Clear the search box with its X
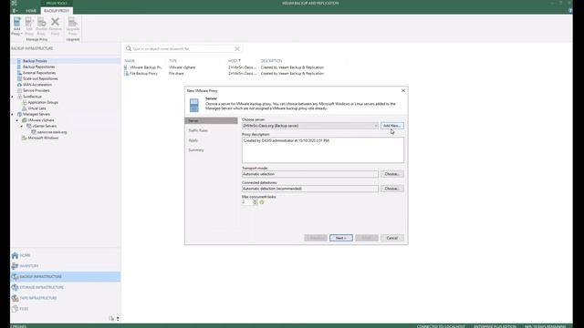 coord(237,48)
